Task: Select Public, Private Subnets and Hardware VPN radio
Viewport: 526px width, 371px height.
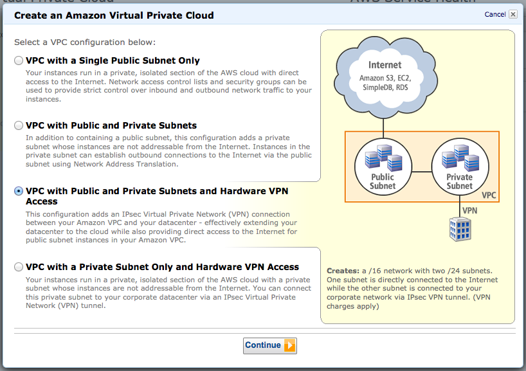Action: [19, 191]
